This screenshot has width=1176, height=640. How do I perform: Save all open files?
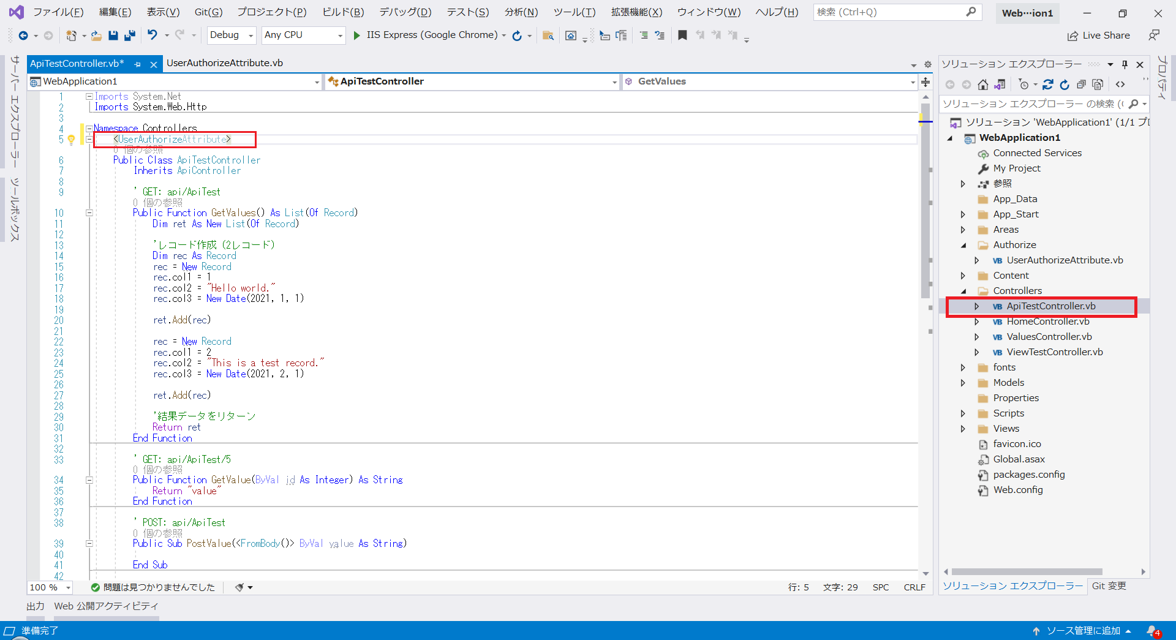pyautogui.click(x=129, y=35)
